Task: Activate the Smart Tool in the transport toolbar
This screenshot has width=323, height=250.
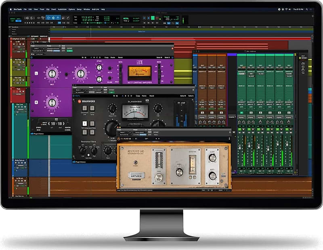Action: pos(53,15)
